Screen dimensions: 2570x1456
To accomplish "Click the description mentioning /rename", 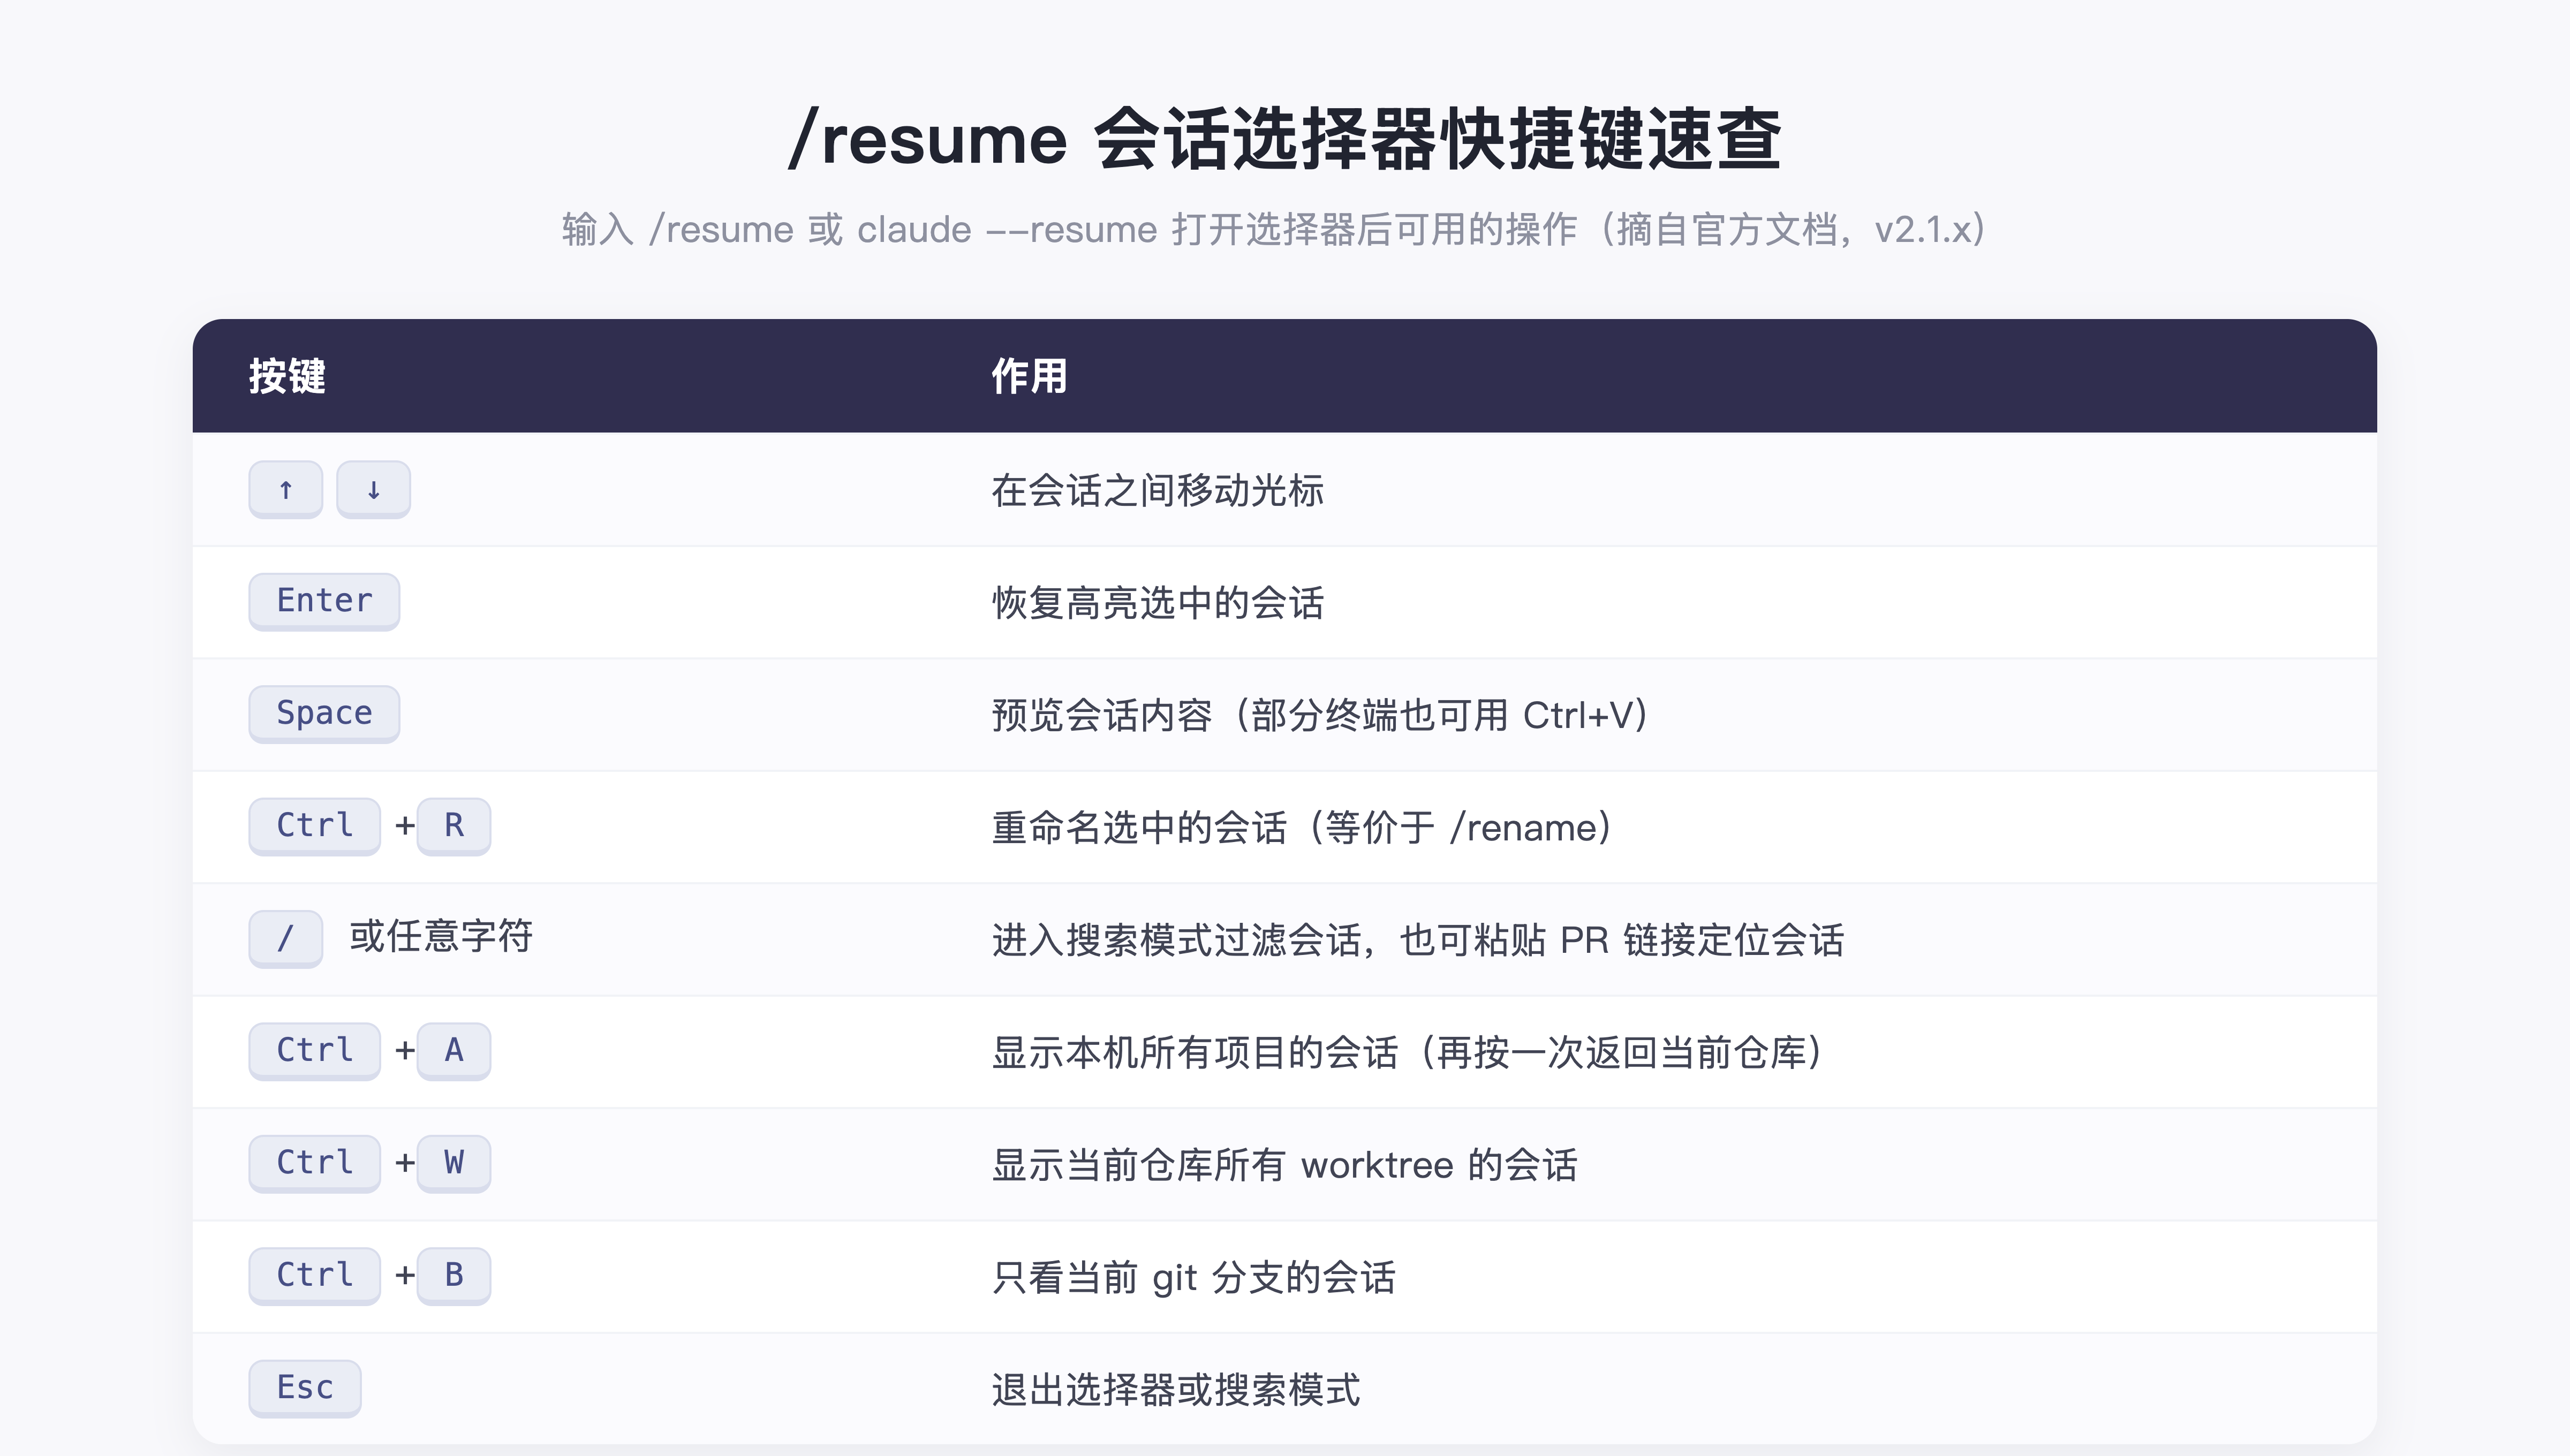I will 1302,828.
